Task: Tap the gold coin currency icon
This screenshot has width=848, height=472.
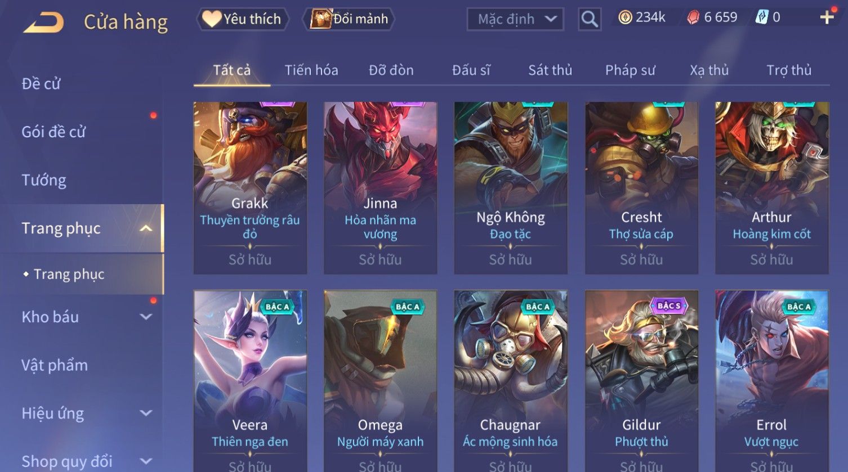Action: coord(625,18)
